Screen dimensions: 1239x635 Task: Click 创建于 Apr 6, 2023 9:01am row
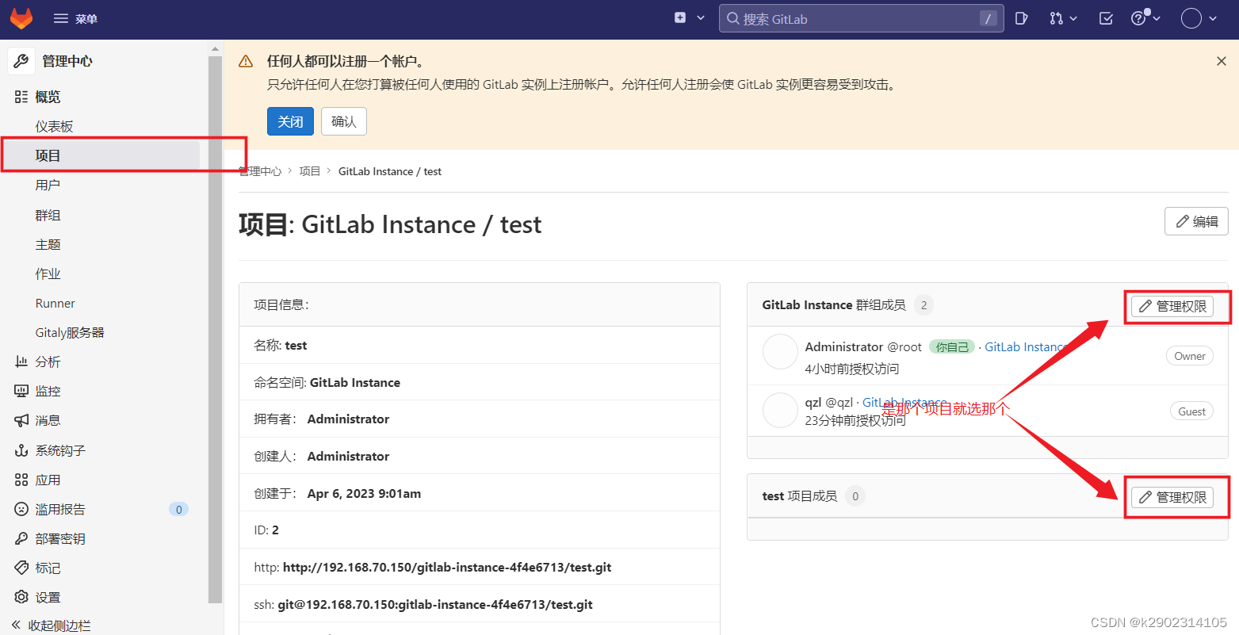(x=480, y=493)
